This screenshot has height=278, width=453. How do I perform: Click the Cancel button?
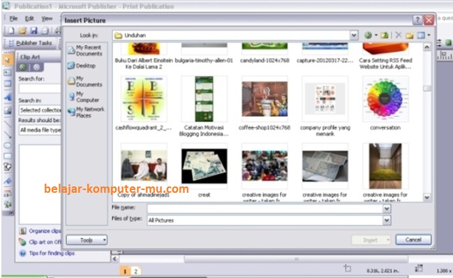[413, 240]
